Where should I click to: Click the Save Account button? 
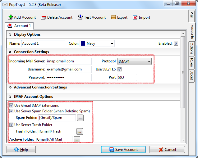pyautogui.click(x=123, y=150)
